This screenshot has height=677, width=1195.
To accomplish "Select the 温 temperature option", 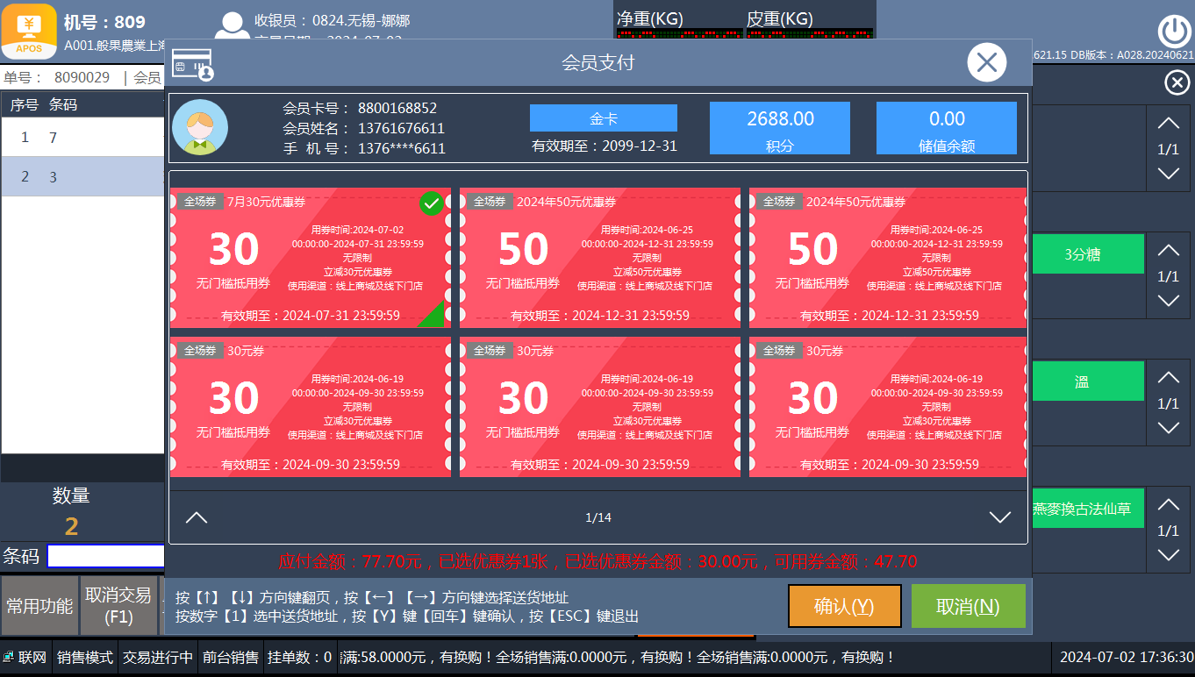I will click(1088, 381).
